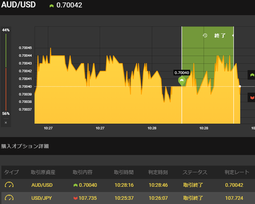
Task: Click the red down-arrow Low button
Action: pos(252,97)
